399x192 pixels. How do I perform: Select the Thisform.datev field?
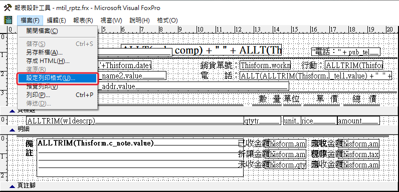[125, 65]
